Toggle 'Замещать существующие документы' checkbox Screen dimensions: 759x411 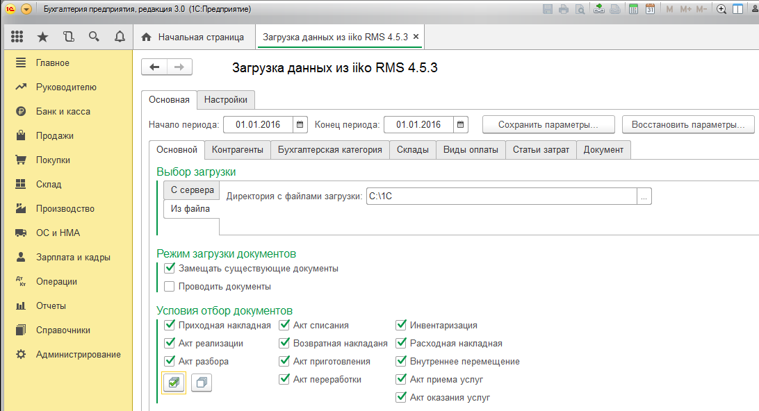click(170, 268)
